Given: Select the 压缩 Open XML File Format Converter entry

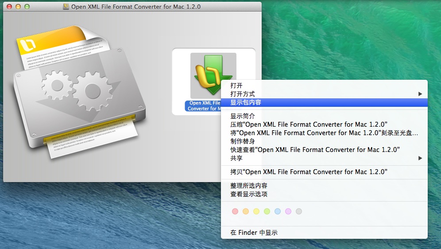Looking at the screenshot, I should click(324, 124).
